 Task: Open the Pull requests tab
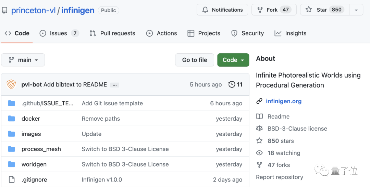click(x=112, y=33)
